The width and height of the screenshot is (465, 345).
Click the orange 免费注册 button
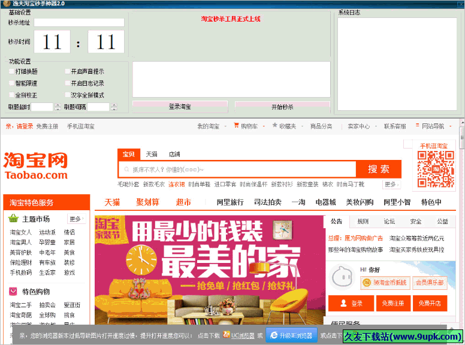[x=393, y=303]
